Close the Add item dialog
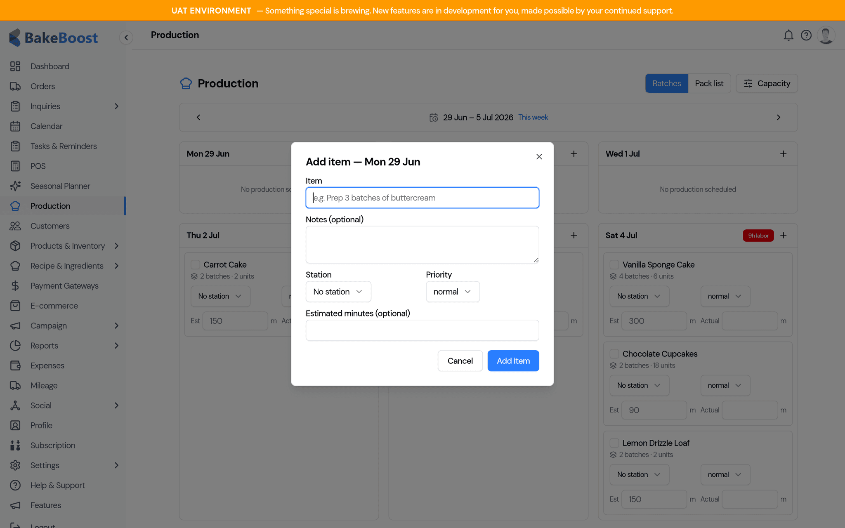845x528 pixels. (539, 157)
